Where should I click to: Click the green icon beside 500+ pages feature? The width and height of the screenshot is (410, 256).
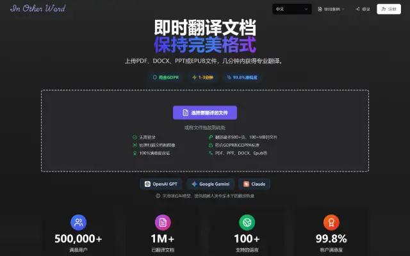click(211, 137)
